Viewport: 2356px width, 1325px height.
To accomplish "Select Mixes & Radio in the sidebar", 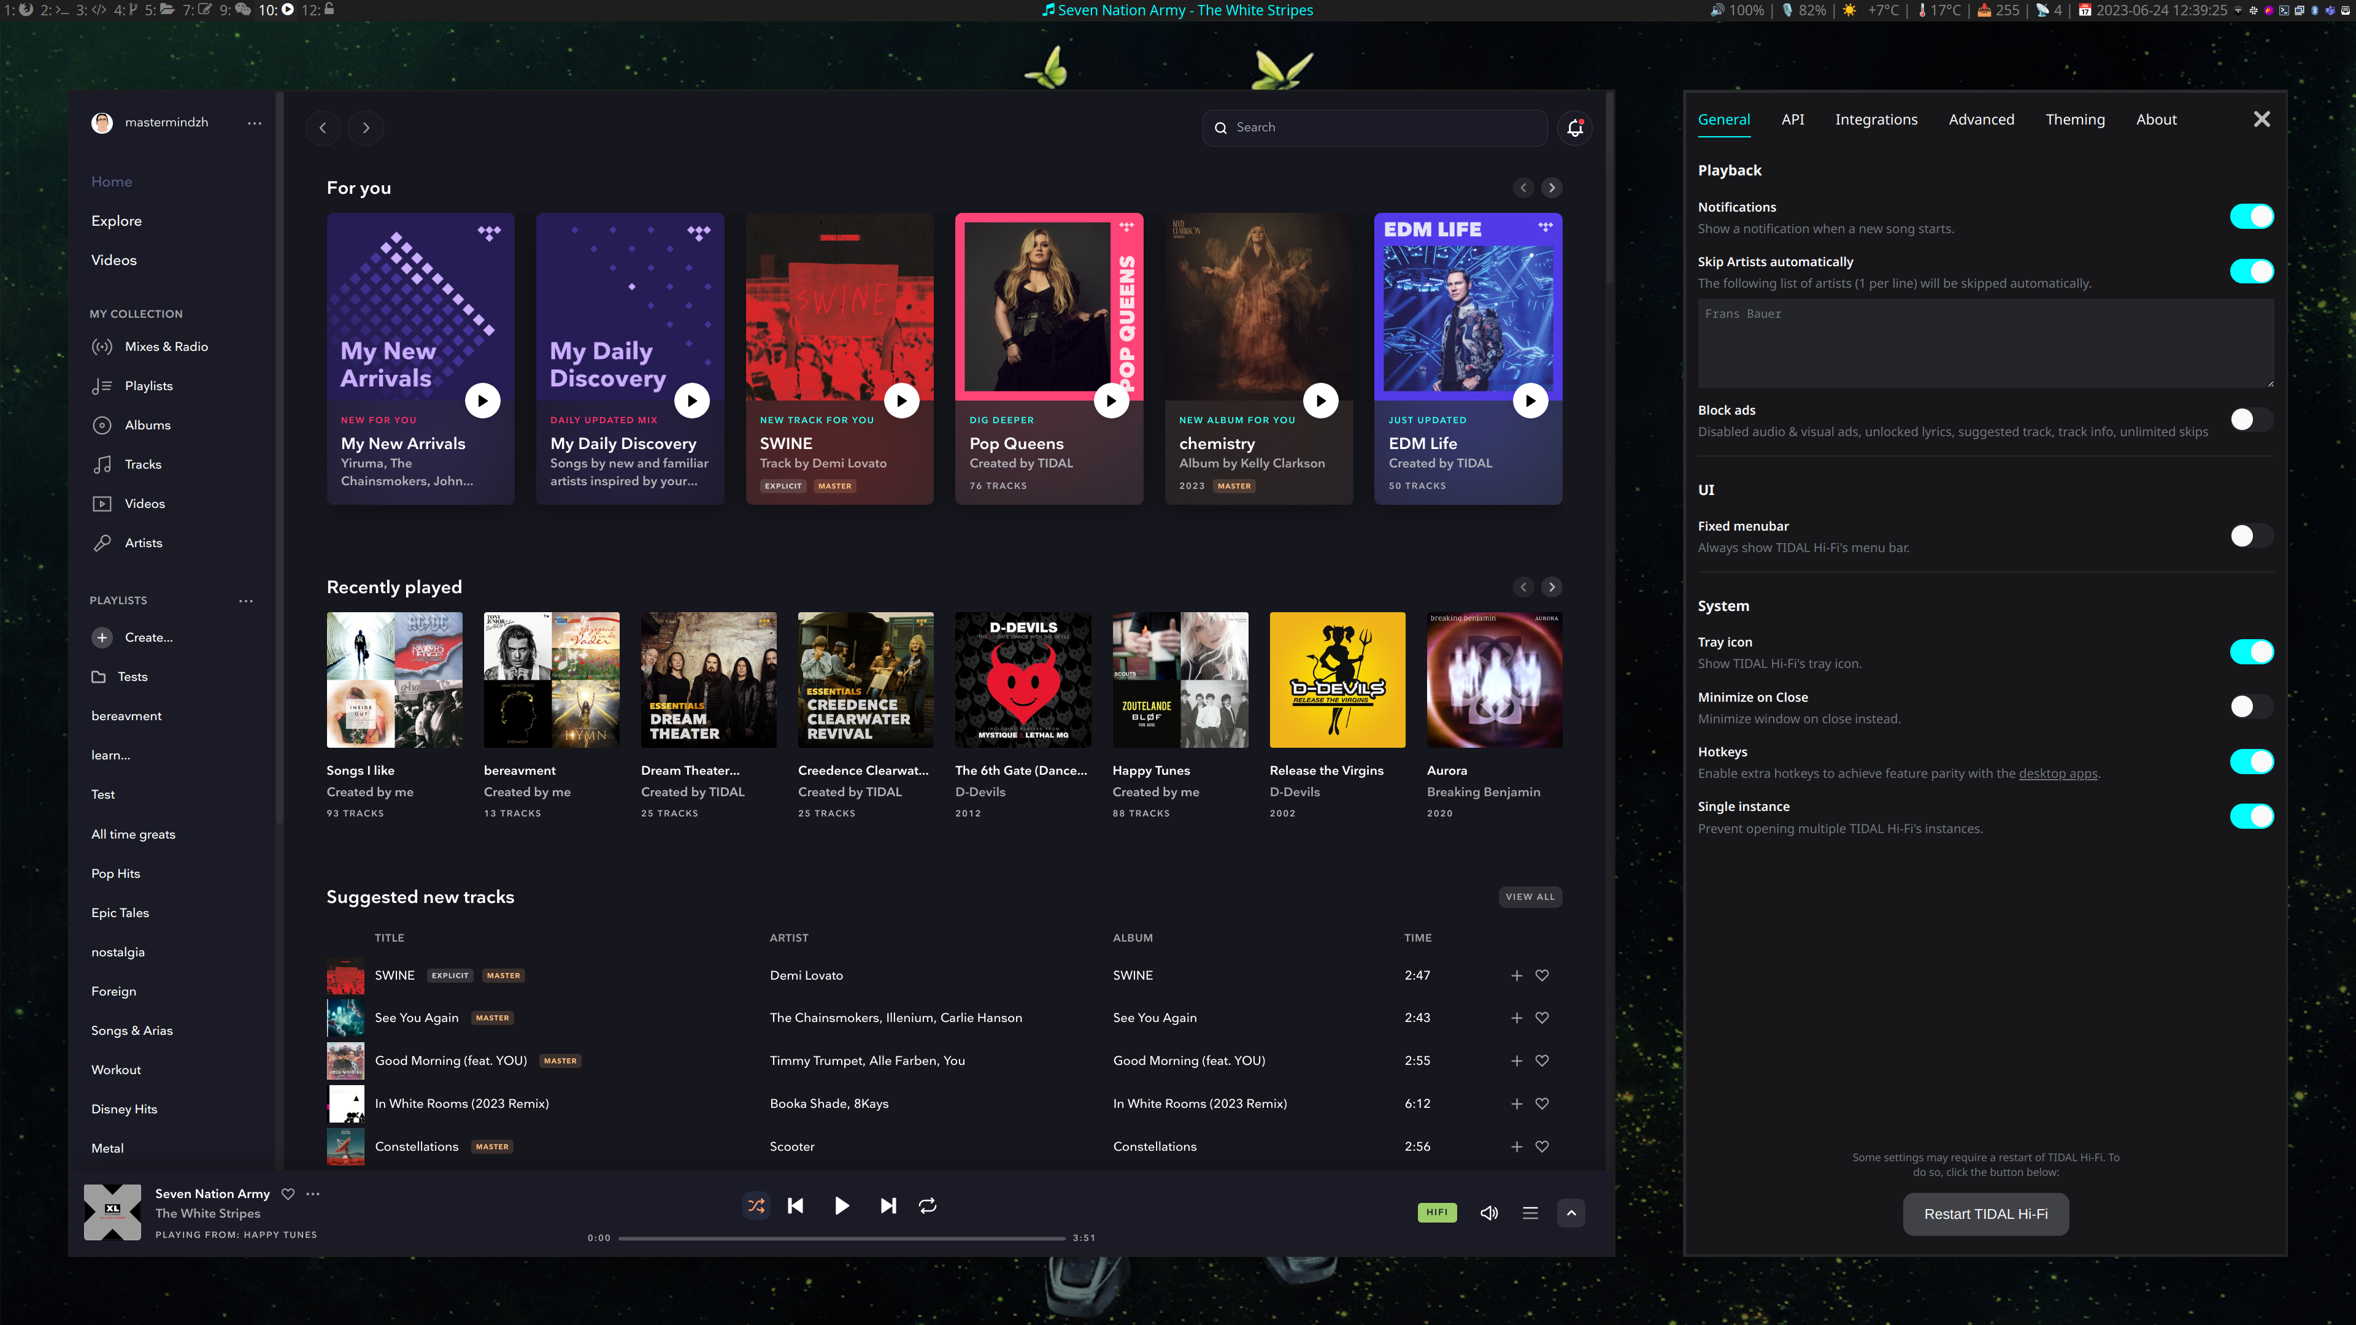I will (x=166, y=347).
